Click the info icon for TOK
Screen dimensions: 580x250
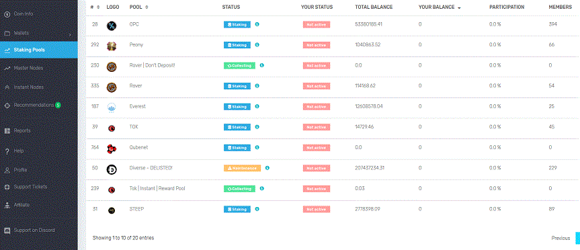tap(257, 127)
